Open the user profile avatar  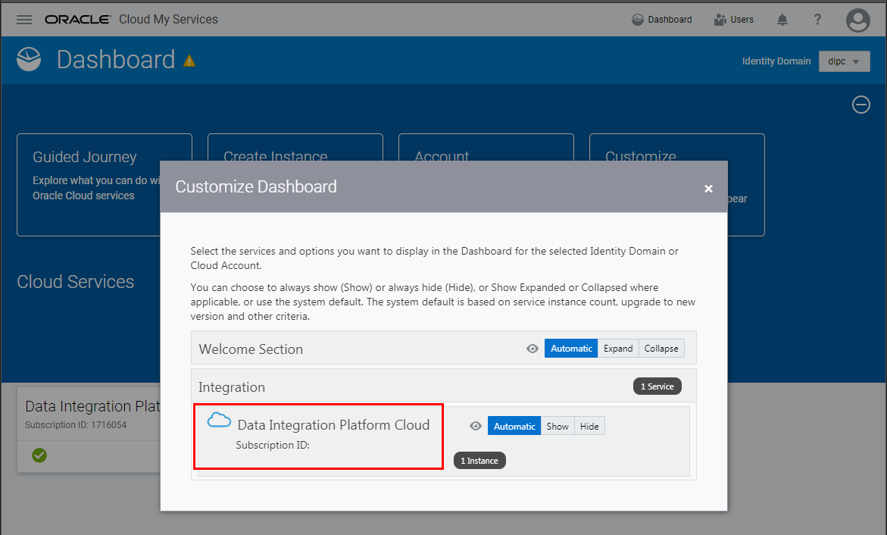click(x=857, y=20)
